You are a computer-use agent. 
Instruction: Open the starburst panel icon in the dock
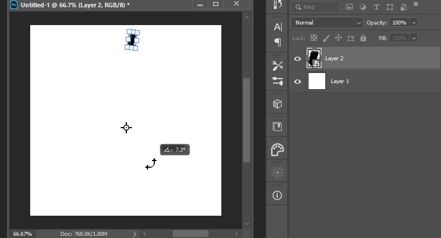(x=277, y=172)
